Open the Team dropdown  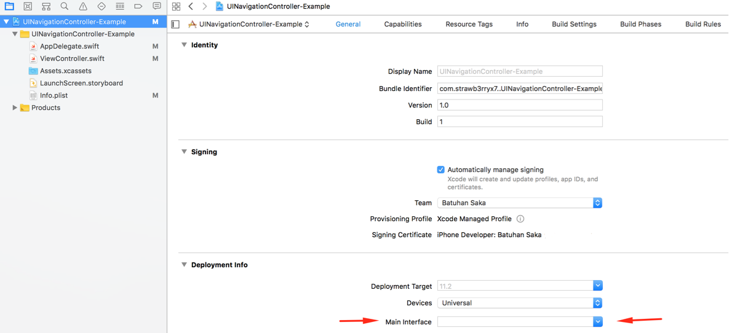tap(597, 203)
